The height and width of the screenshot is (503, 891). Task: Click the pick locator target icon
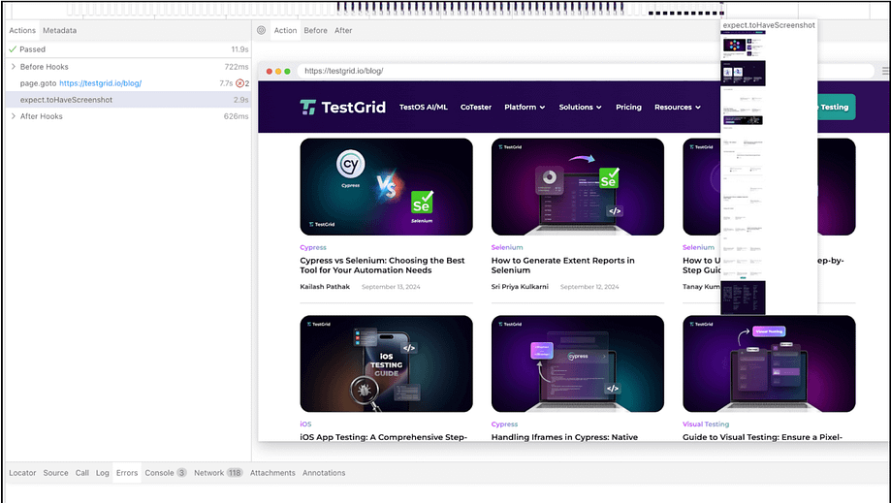[x=261, y=30]
